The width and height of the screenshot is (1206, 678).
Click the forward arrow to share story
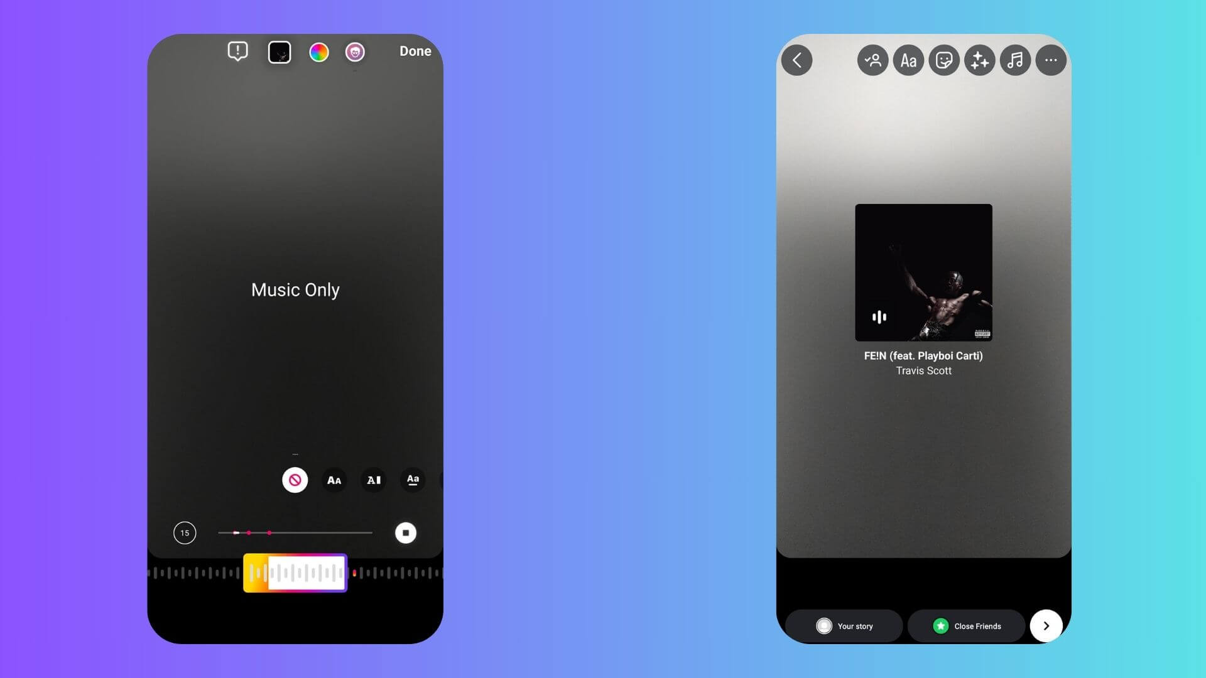(x=1046, y=626)
